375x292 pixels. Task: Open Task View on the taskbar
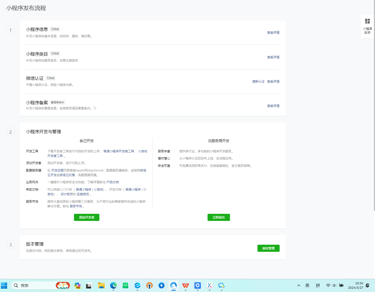(x=89, y=285)
